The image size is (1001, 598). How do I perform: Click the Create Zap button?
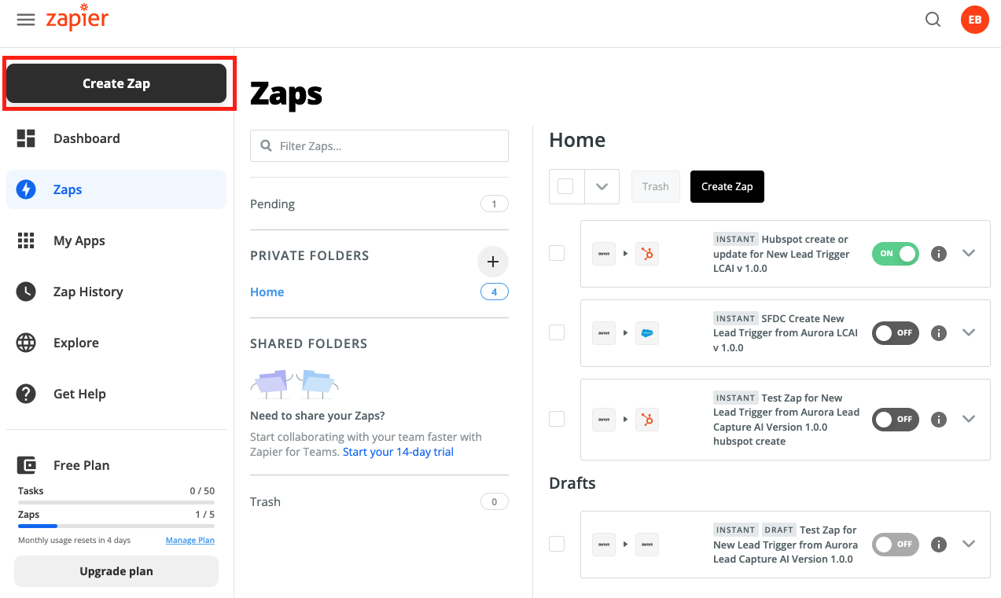click(116, 83)
